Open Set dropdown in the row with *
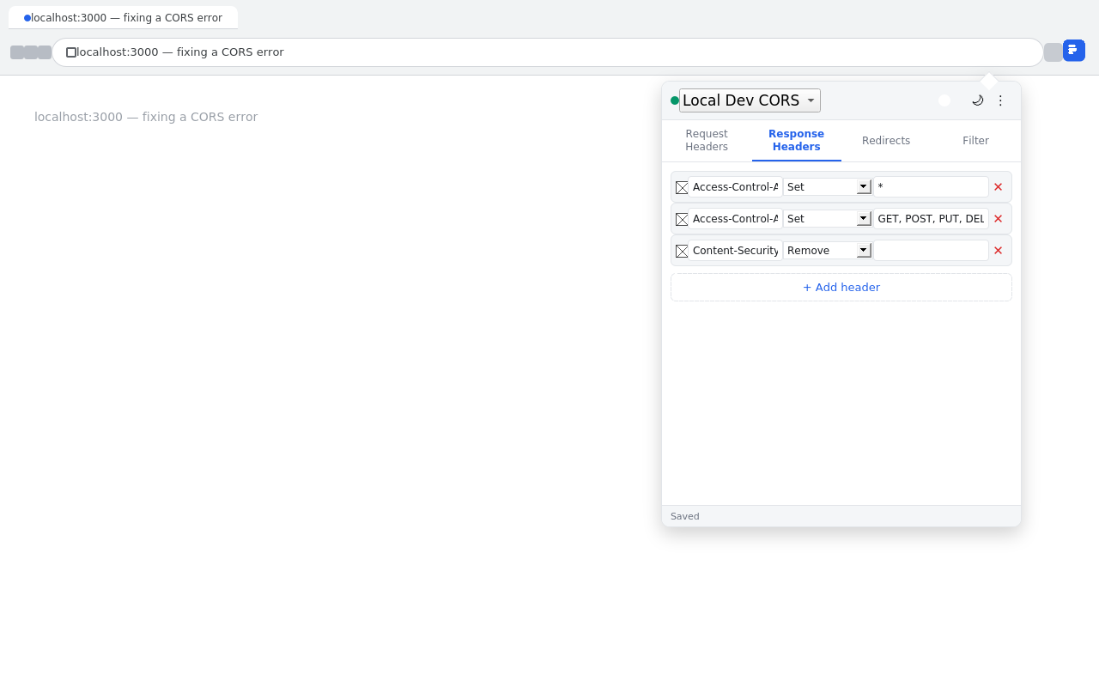1099x687 pixels. tap(828, 187)
